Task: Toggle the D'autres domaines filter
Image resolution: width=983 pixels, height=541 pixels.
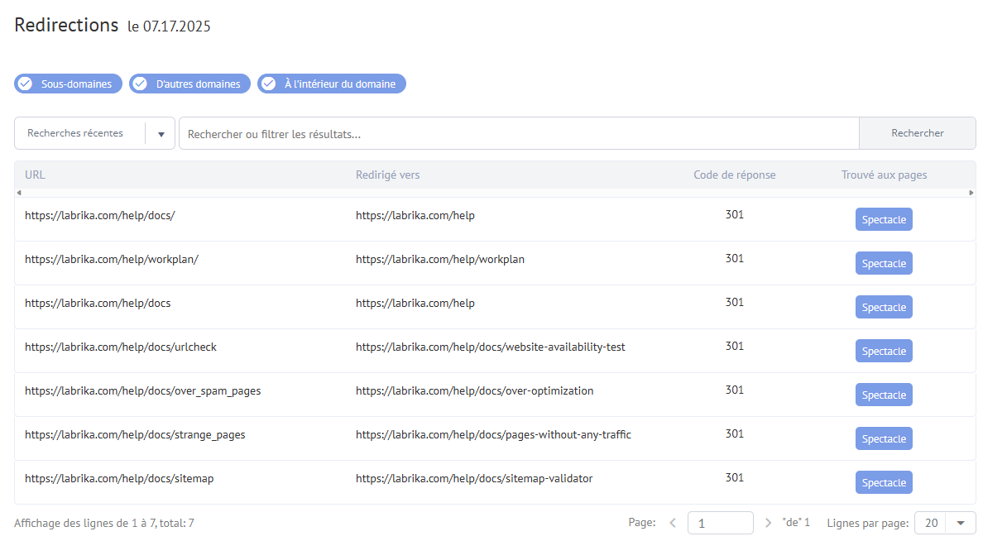Action: [x=190, y=84]
